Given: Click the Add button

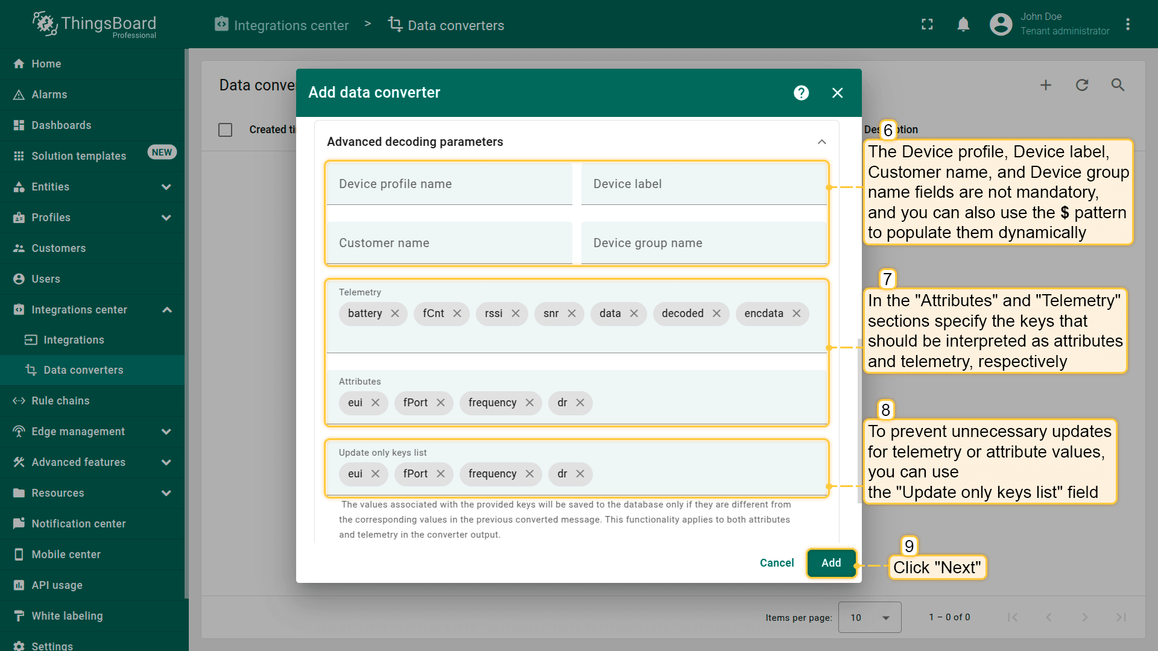Looking at the screenshot, I should [x=831, y=563].
